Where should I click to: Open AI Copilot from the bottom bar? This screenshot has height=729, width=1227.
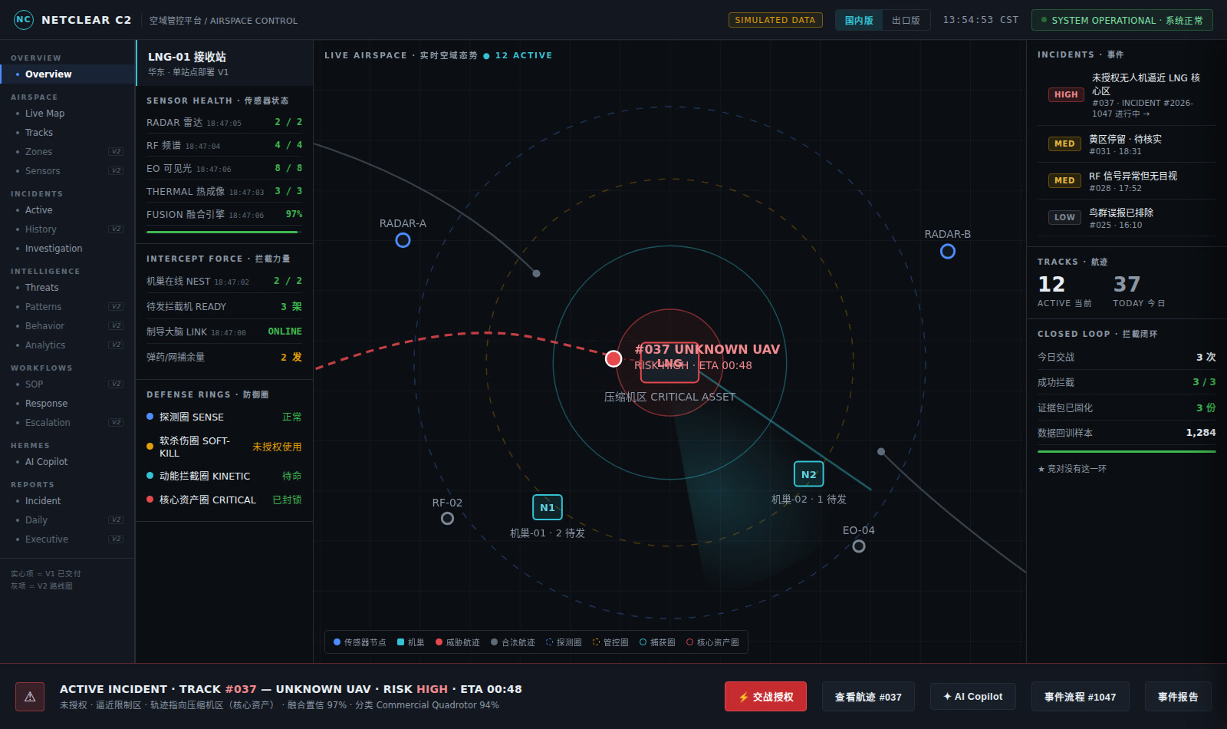[x=973, y=697]
